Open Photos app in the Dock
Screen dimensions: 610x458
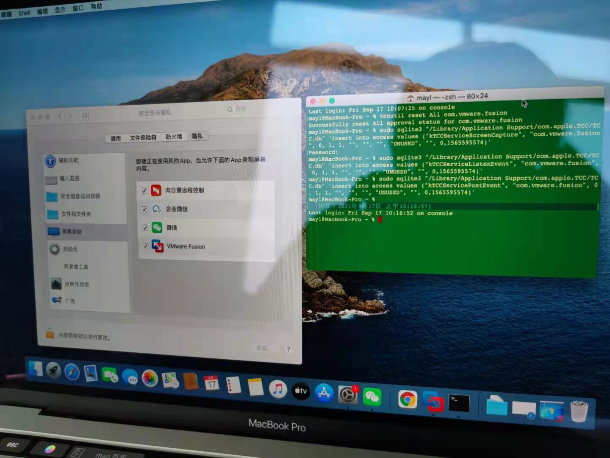[x=150, y=378]
